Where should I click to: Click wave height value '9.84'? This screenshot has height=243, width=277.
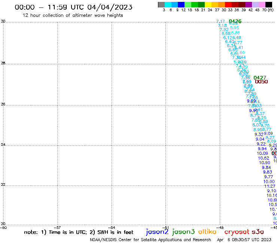(x=267, y=167)
